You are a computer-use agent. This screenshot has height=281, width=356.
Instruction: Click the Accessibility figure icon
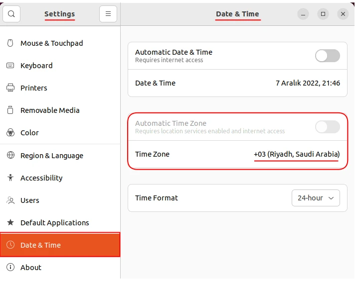[x=10, y=178]
